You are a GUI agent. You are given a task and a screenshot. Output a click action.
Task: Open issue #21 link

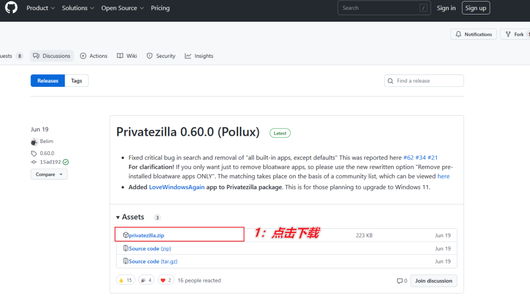[433, 158]
